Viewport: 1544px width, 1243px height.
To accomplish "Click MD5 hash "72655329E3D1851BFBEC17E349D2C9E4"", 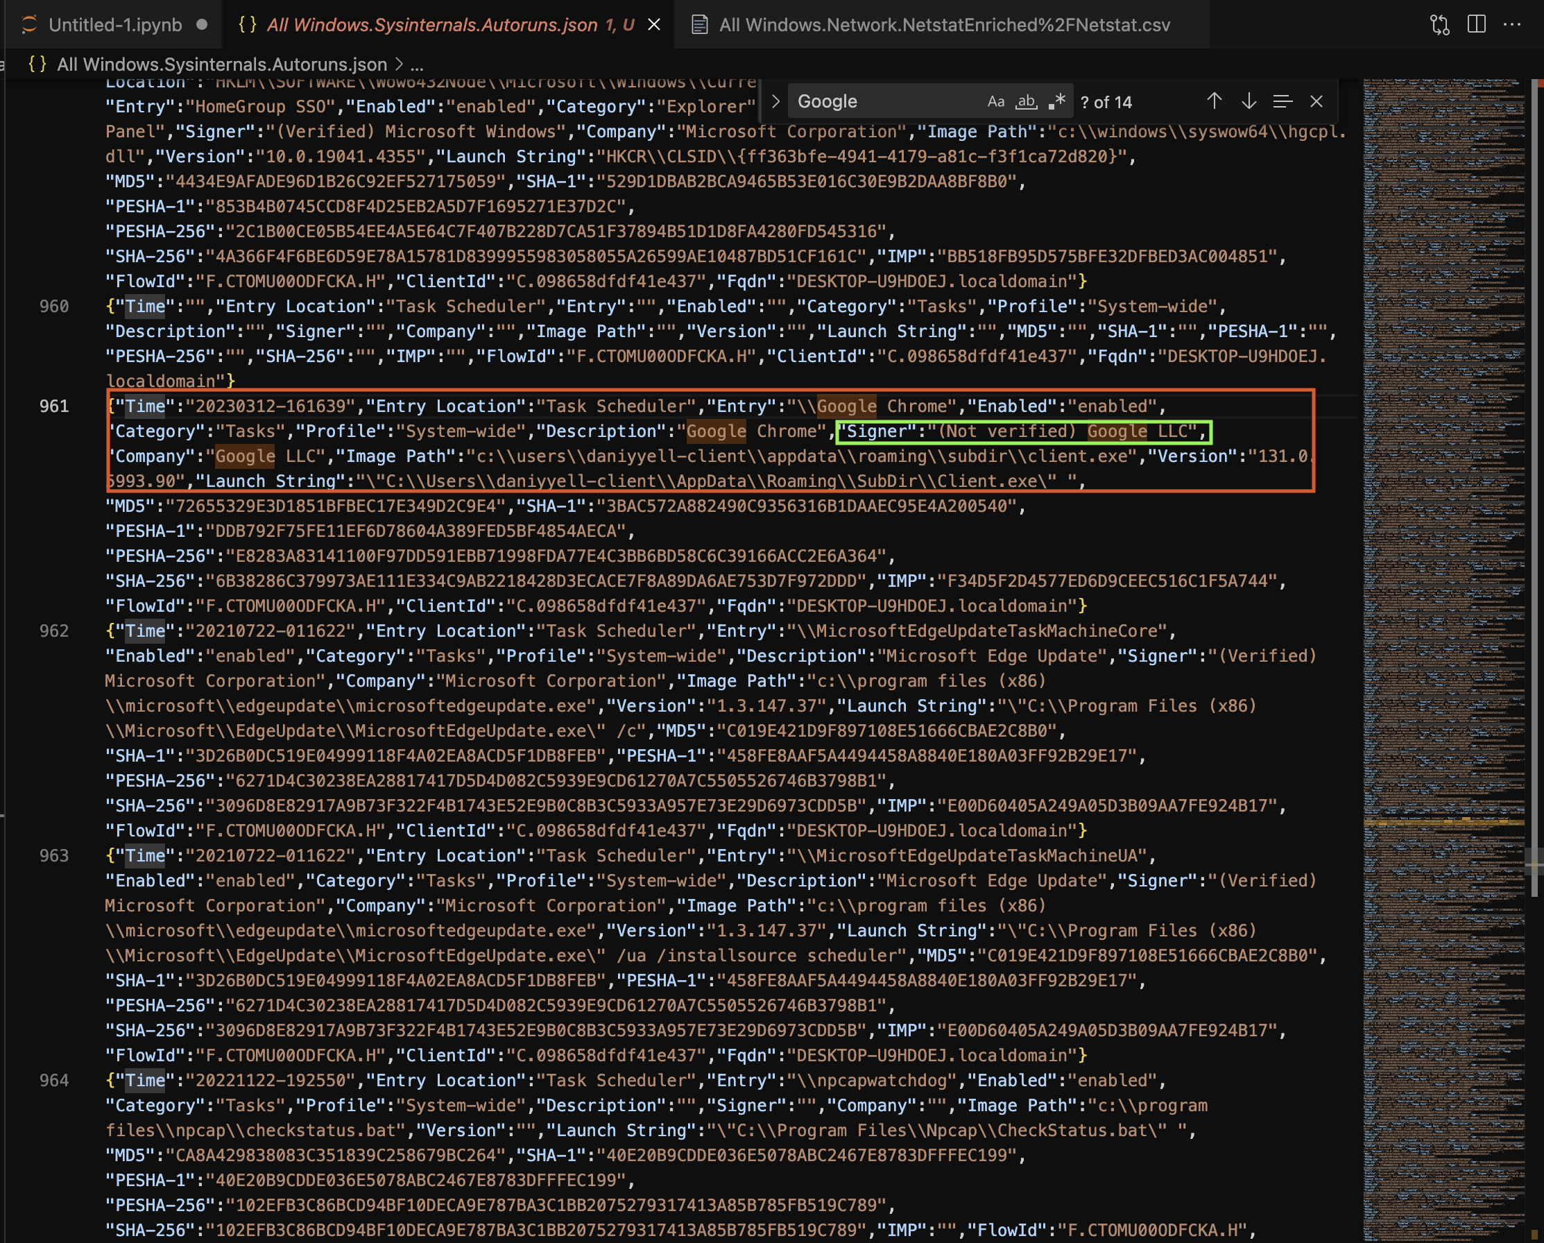I will pyautogui.click(x=336, y=506).
